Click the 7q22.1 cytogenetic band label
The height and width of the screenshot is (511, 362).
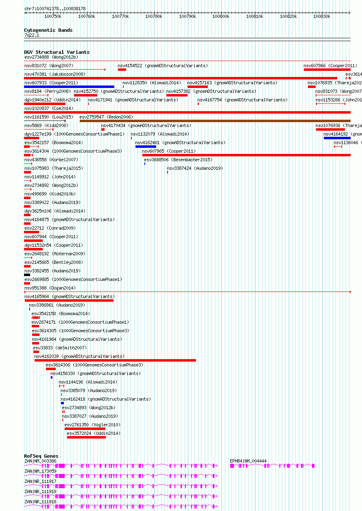(x=32, y=35)
